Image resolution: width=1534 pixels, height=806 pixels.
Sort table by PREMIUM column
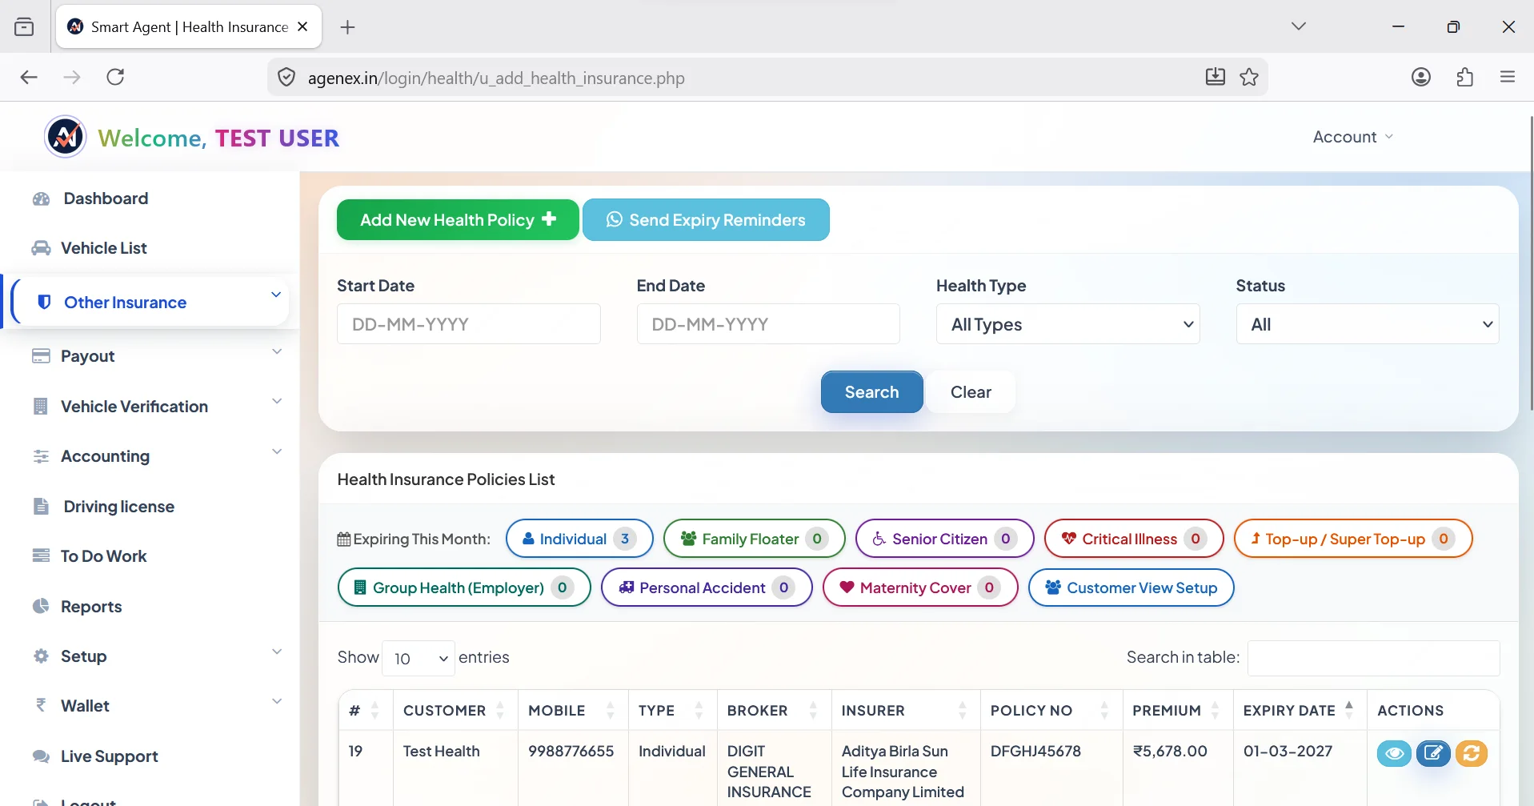pos(1177,710)
